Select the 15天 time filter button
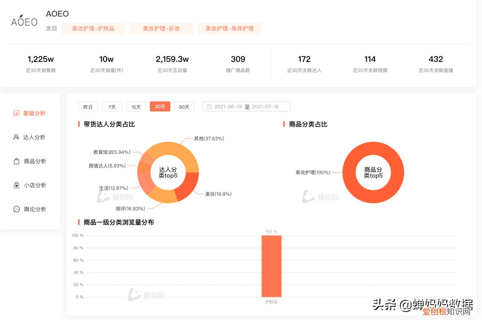 tap(136, 107)
